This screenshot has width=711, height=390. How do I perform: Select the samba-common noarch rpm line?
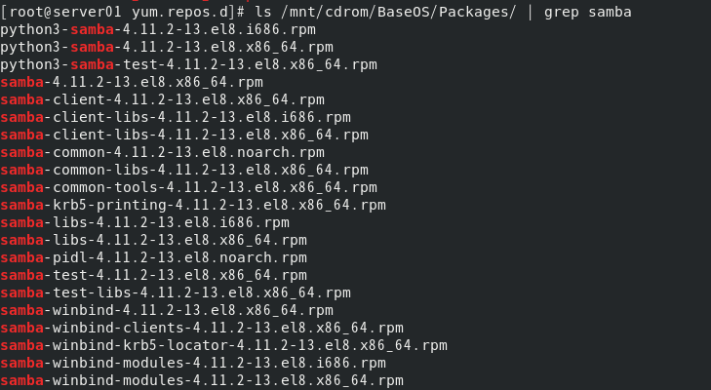tap(162, 152)
